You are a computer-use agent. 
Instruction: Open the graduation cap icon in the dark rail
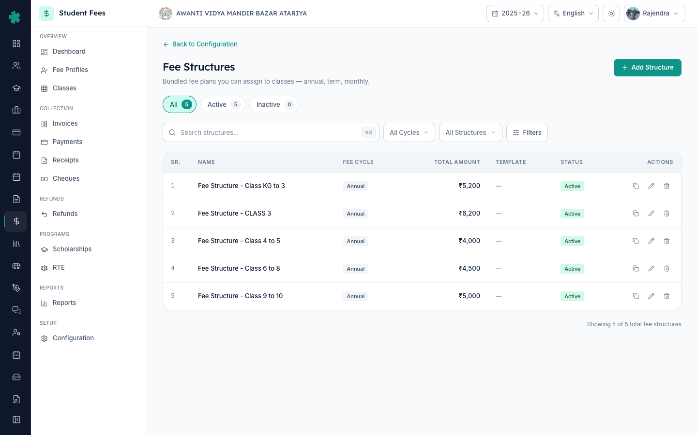(16, 88)
